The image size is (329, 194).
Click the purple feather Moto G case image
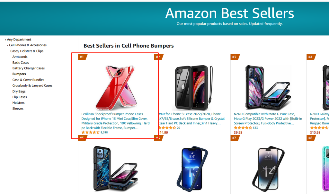(268, 87)
